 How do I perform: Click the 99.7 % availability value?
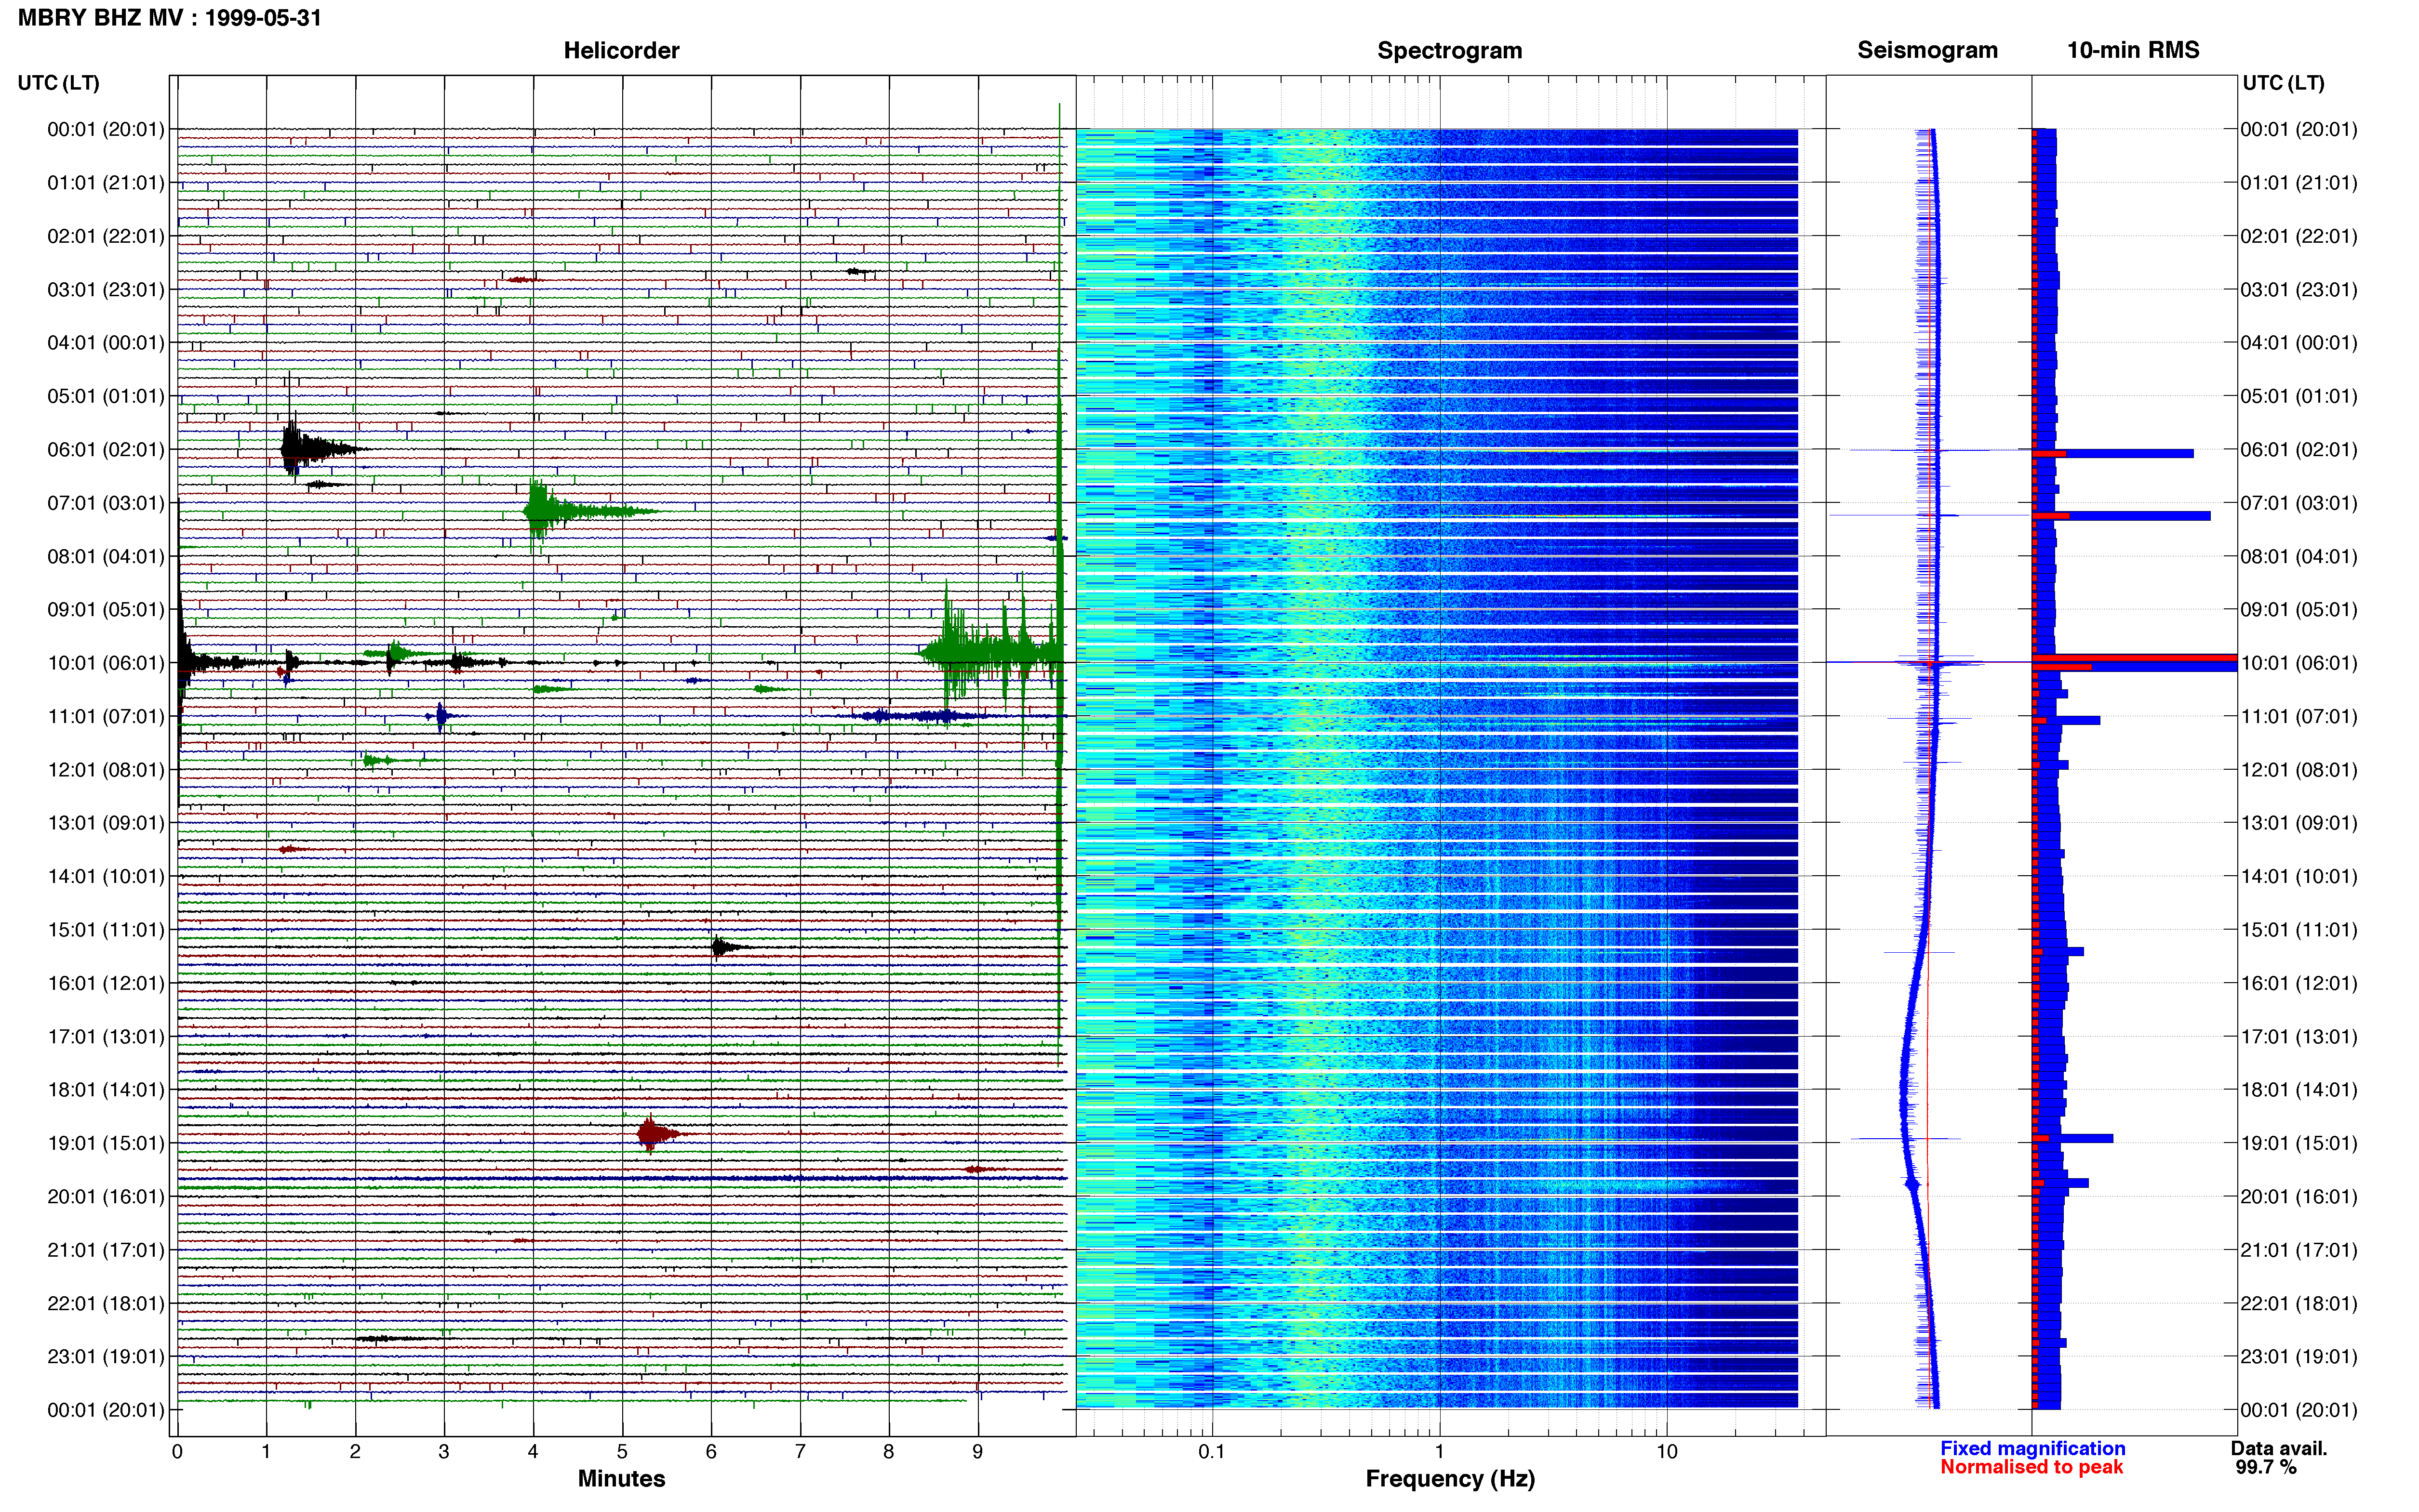tap(2266, 1467)
